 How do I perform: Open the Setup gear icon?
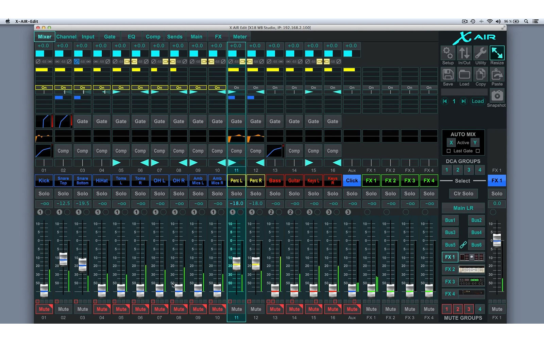tap(448, 53)
